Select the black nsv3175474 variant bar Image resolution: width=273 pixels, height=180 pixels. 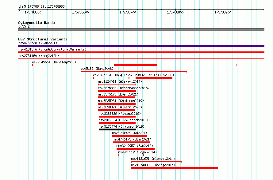[x=117, y=129]
